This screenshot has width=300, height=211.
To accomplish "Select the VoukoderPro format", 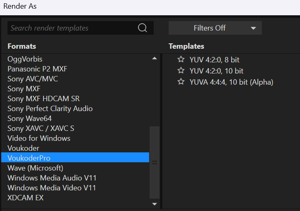I will pos(29,158).
